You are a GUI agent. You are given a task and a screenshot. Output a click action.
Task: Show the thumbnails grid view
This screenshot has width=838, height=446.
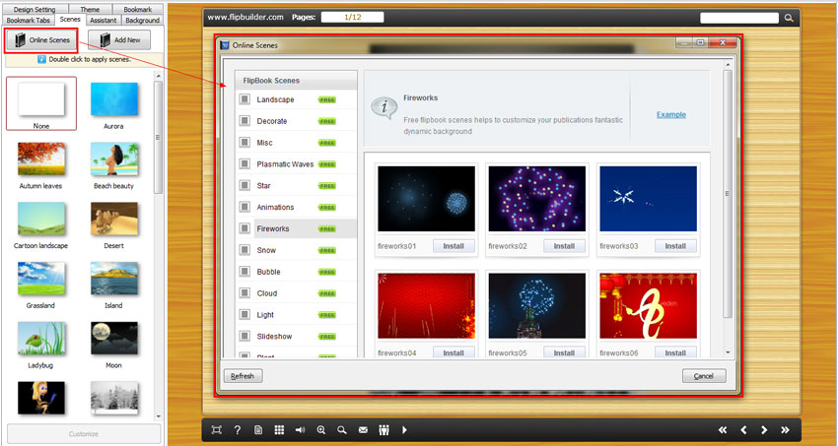[279, 430]
